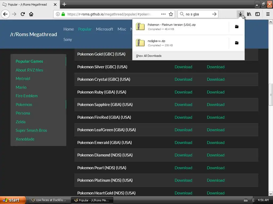
Task: Jump to the Super Smash Bros section
Action: [31, 130]
